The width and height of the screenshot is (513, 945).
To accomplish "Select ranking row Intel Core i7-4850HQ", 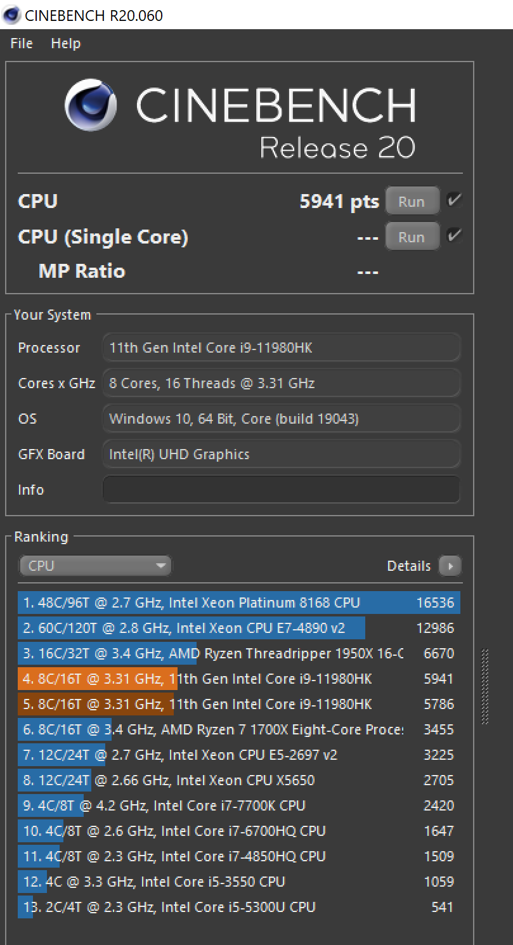I will pos(239,856).
